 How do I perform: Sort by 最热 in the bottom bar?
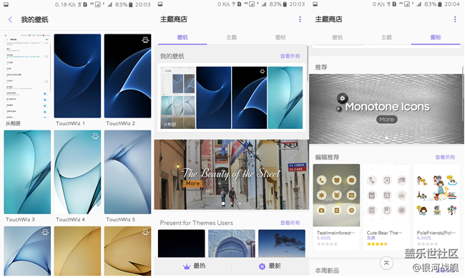[x=194, y=266]
